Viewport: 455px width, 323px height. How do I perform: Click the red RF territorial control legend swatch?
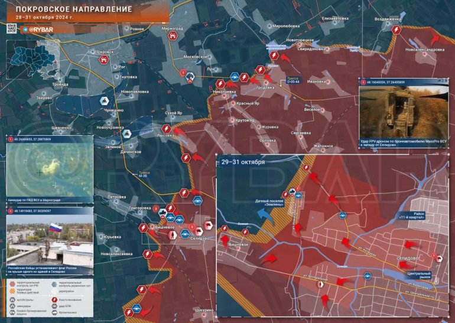coord(13,284)
